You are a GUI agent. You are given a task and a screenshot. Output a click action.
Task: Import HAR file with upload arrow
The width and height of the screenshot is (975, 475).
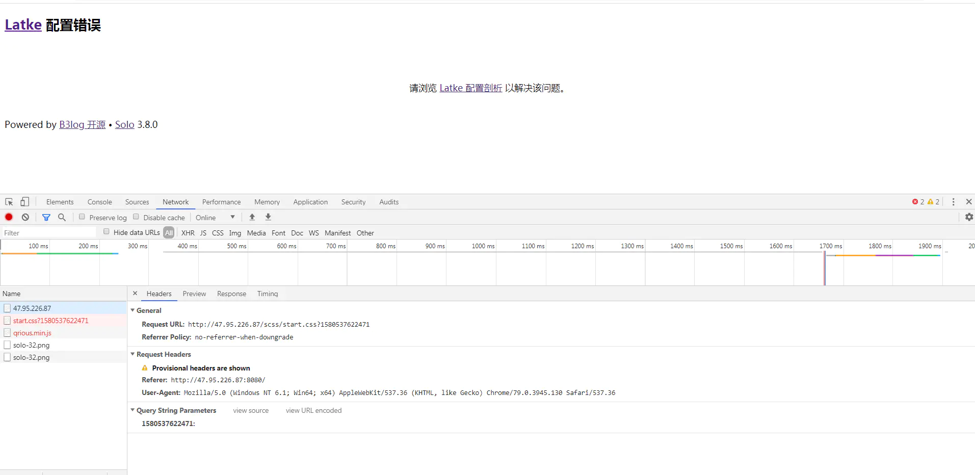[252, 217]
